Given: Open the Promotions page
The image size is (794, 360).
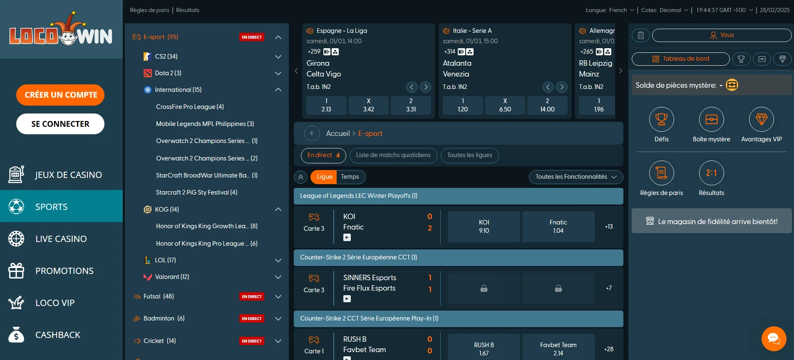Looking at the screenshot, I should (61, 271).
